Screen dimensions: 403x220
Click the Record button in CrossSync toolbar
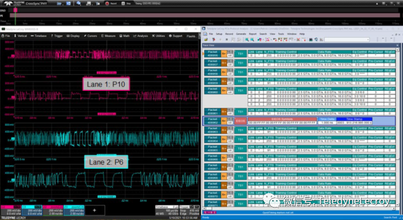click(x=110, y=3)
